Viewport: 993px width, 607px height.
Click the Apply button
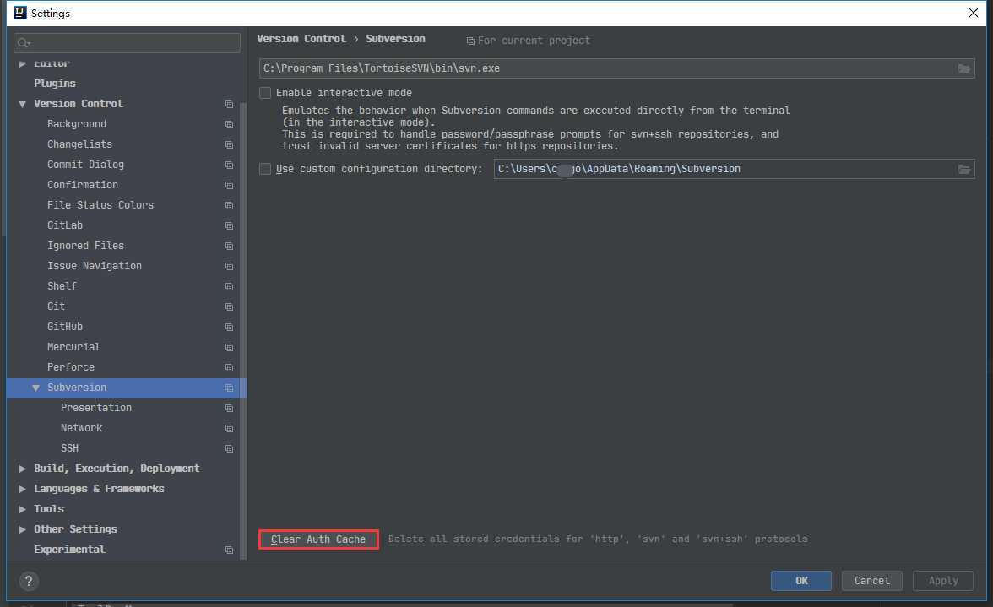click(943, 581)
